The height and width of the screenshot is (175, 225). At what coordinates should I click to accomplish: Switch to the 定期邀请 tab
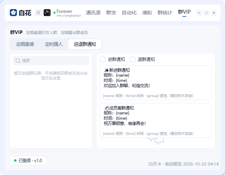coord(25,44)
